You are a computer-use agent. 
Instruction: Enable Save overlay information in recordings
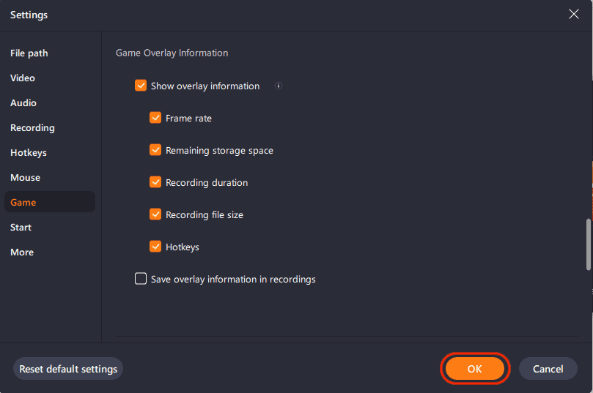tap(141, 279)
